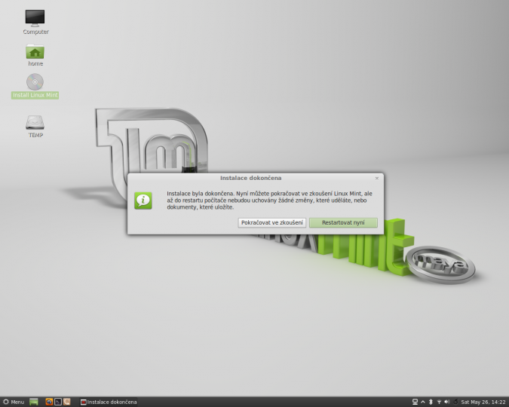Click the dark tray icon before the clock

pyautogui.click(x=455, y=402)
